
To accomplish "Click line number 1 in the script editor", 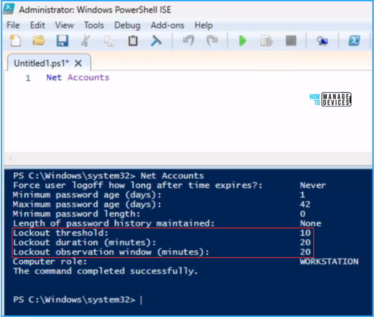I will point(28,78).
